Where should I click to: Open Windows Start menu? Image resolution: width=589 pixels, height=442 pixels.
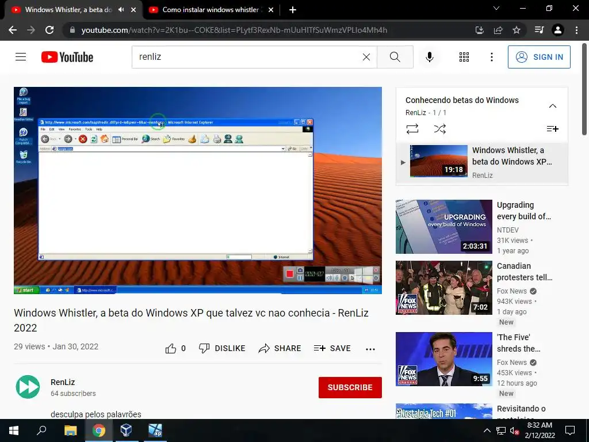click(14, 430)
